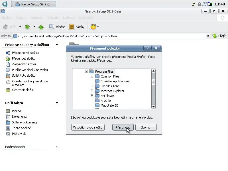
Task: Open Sdílené dokumenty location
Action: tap(25, 122)
